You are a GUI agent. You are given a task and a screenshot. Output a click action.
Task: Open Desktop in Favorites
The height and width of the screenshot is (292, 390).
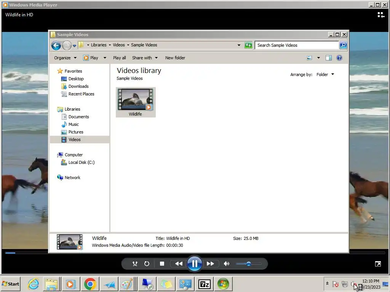point(76,79)
